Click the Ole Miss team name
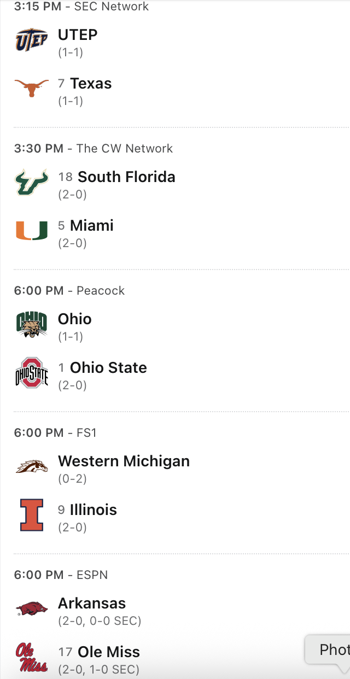This screenshot has height=679, width=350. click(109, 652)
